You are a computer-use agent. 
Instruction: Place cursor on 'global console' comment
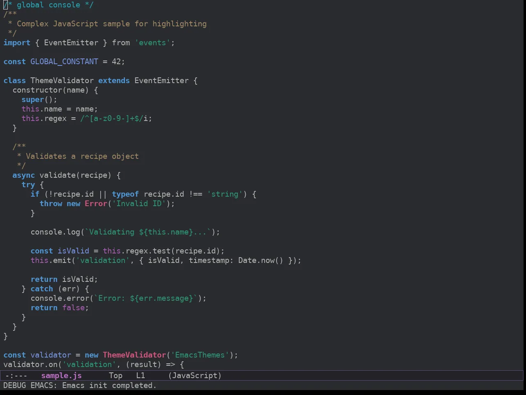48,5
